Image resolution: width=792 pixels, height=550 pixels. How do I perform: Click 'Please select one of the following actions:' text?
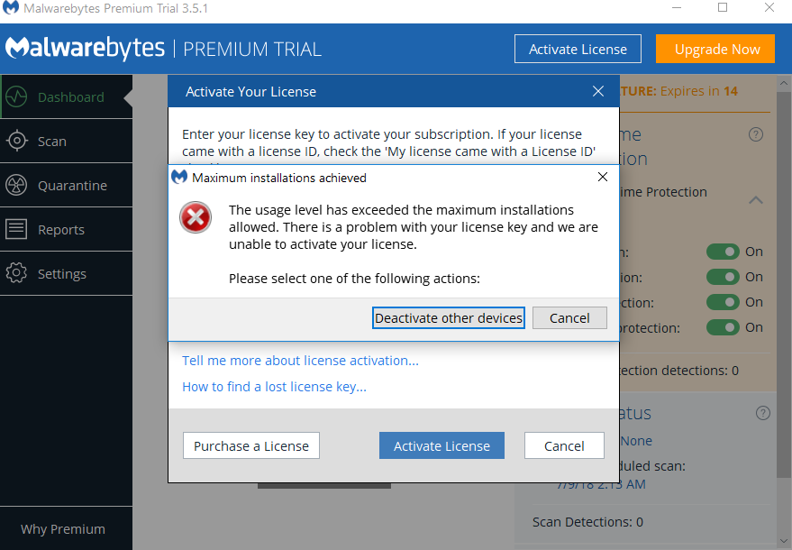[x=354, y=279]
